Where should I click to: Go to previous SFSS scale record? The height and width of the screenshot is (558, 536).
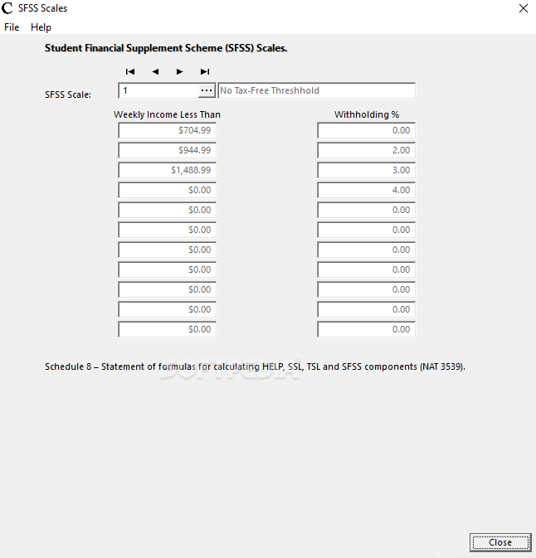(155, 71)
